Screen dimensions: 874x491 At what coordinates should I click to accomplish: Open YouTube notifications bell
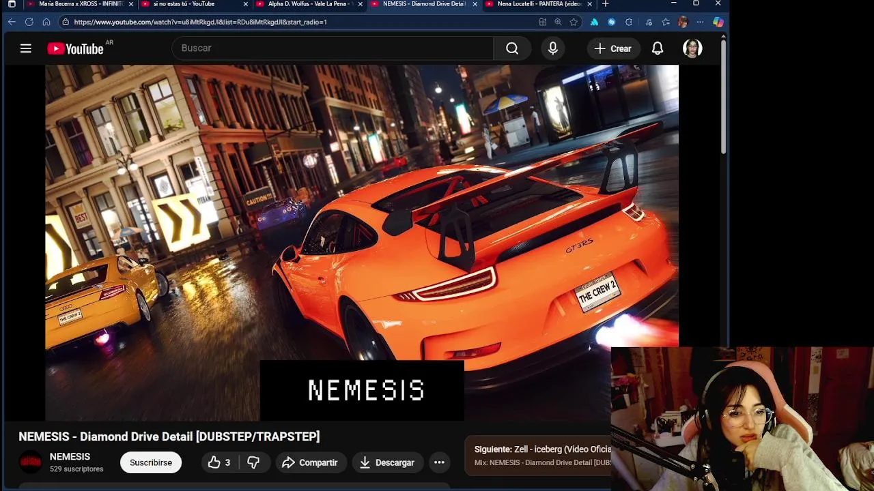658,48
